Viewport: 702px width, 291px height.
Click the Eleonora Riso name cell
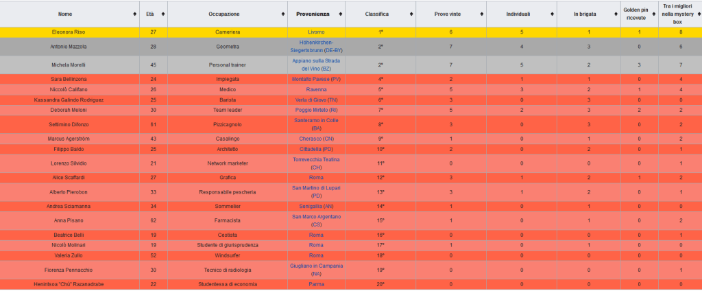click(x=69, y=32)
